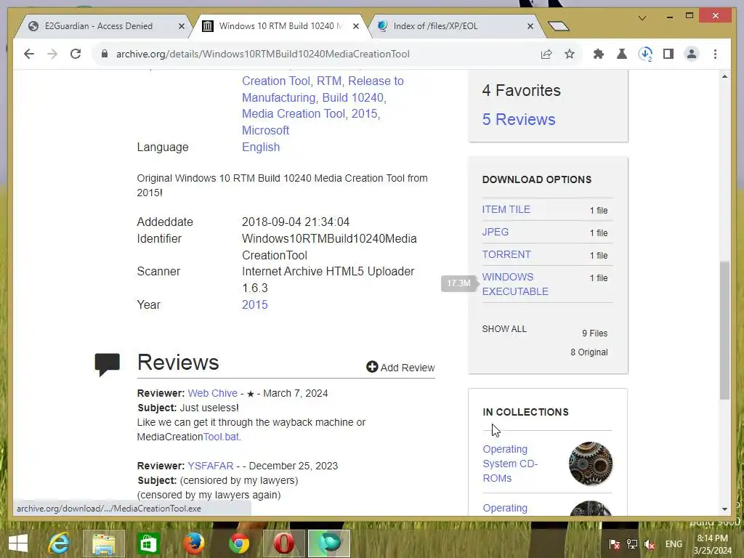This screenshot has height=558, width=744.
Task: Click the address bar URL field
Action: coord(263,54)
